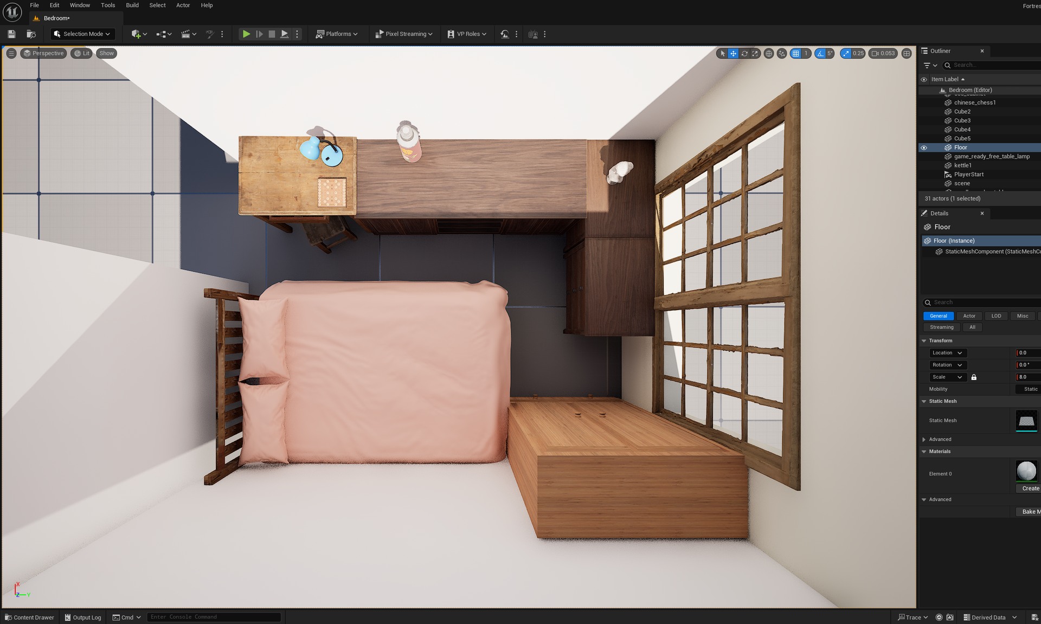1041x624 pixels.
Task: Open the Selection Mode dropdown
Action: click(82, 34)
